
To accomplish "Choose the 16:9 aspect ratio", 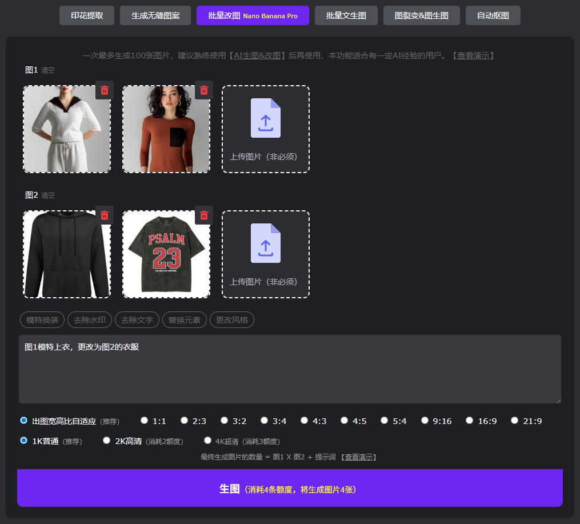I will click(x=469, y=421).
